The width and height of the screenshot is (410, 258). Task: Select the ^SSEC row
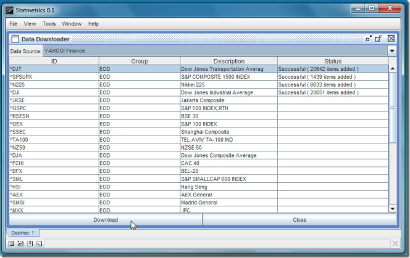(x=199, y=132)
